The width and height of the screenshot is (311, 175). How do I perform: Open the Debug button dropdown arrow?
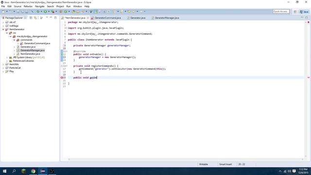point(41,12)
